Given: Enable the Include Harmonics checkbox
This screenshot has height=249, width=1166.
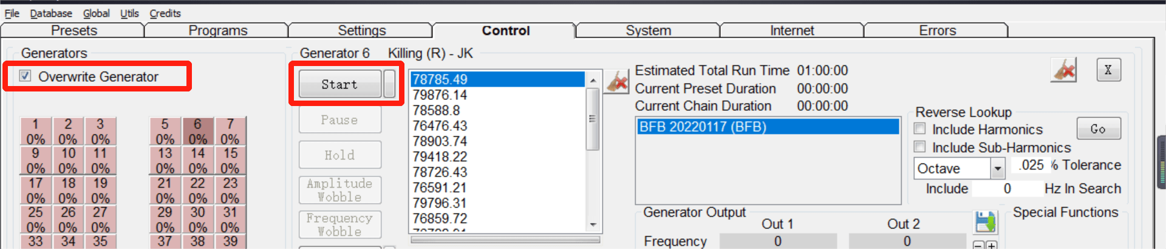Looking at the screenshot, I should [x=920, y=129].
